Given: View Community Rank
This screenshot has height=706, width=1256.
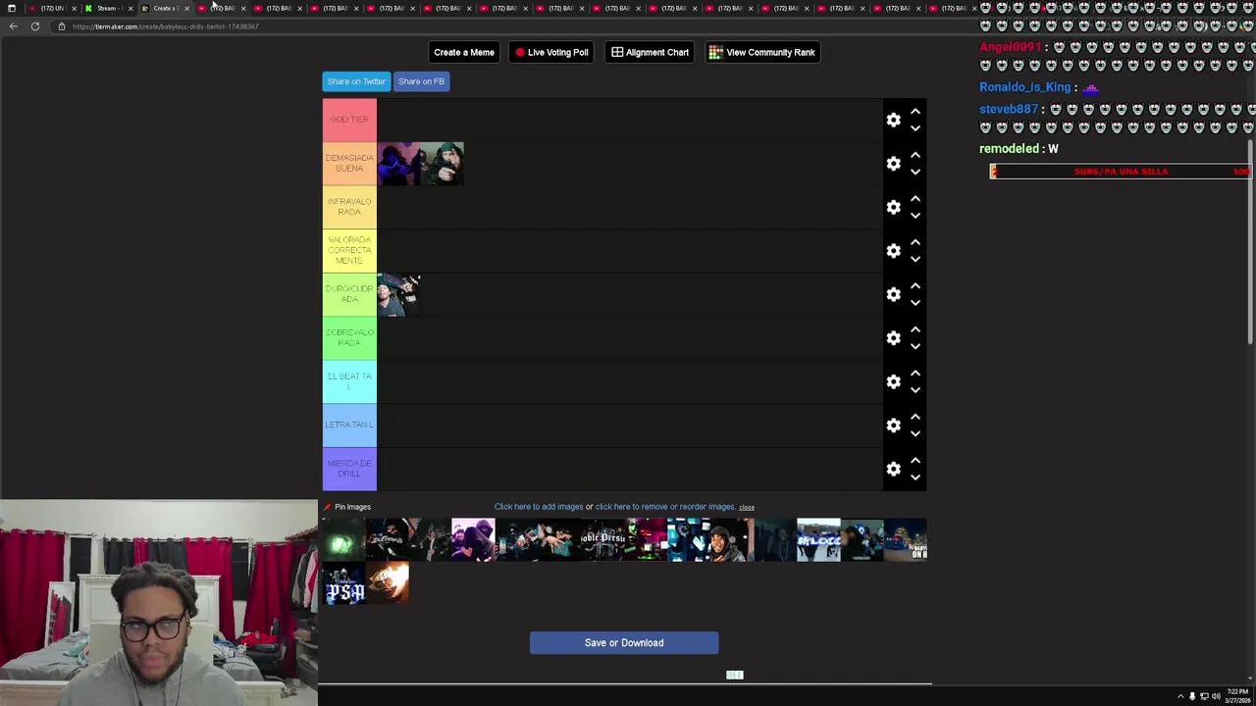Looking at the screenshot, I should coord(762,52).
